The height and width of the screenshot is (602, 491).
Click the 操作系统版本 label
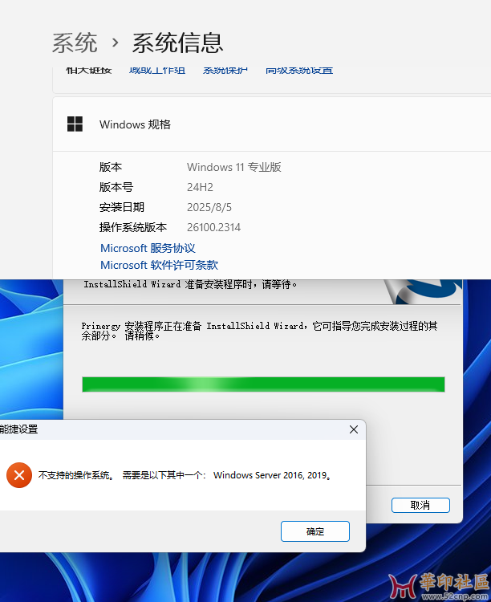[x=133, y=227]
